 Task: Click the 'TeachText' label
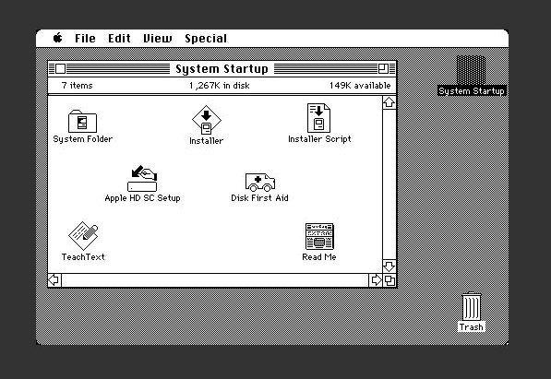point(83,257)
